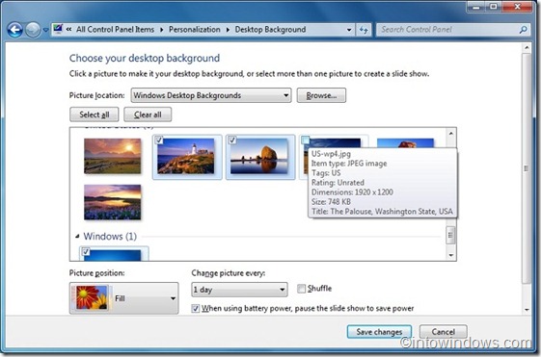Open the Picture position Fill dropdown
Viewport: 541px width, 357px height.
pos(123,298)
